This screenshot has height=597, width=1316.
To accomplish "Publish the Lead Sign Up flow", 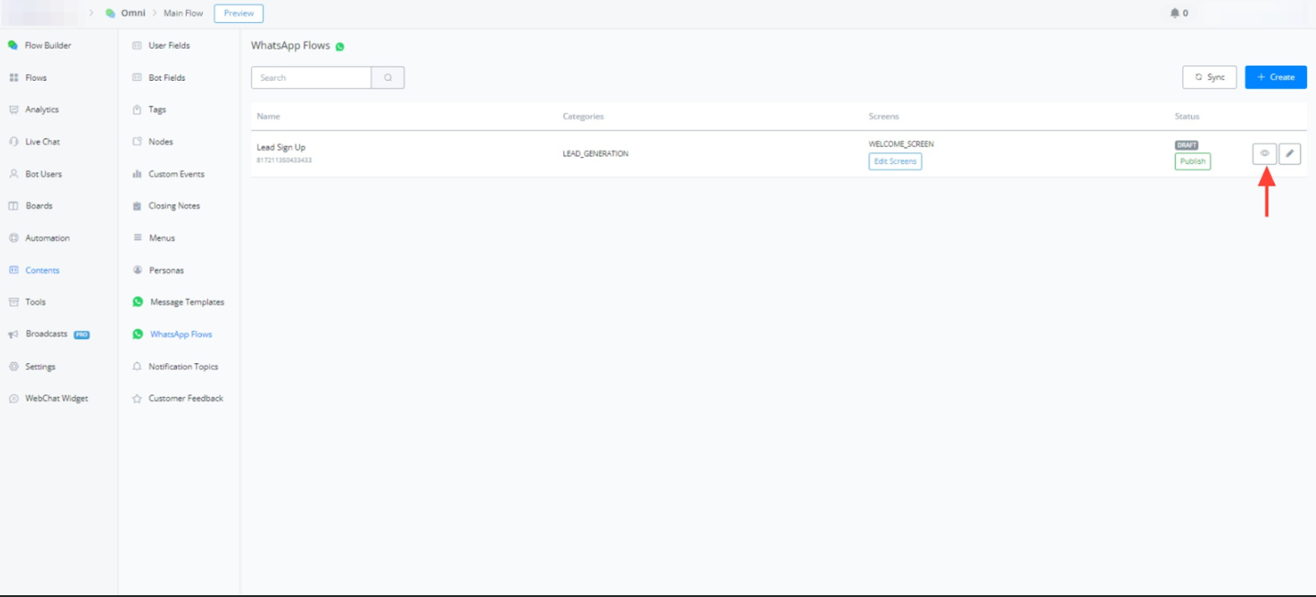I will tap(1192, 161).
